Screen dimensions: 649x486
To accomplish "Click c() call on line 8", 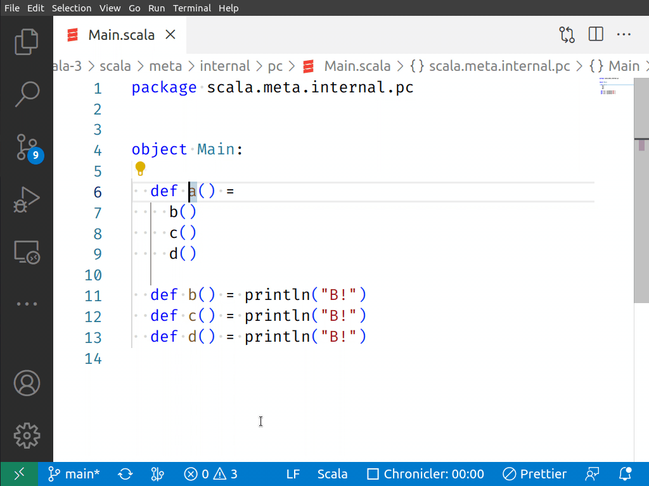I will click(183, 233).
